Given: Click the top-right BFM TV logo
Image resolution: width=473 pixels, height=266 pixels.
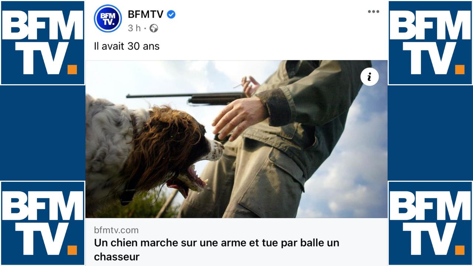Looking at the screenshot, I should click(x=431, y=42).
